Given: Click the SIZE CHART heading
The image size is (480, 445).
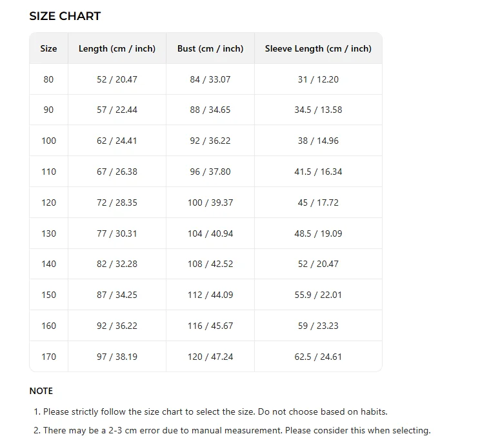Looking at the screenshot, I should click(x=65, y=16).
